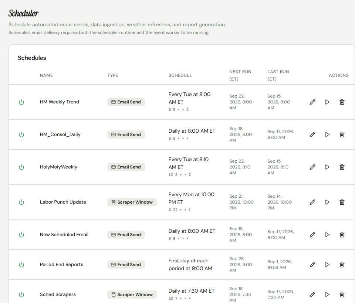Edit the Labor Punch Update schedule
This screenshot has width=355, height=303.
click(x=312, y=202)
